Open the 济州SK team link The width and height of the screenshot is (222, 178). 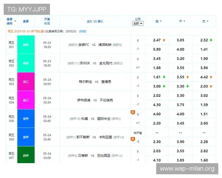tap(84, 63)
